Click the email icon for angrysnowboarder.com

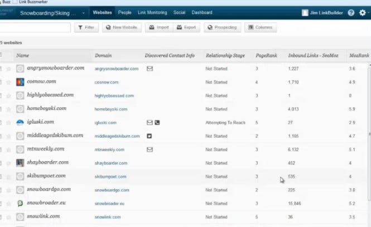pyautogui.click(x=150, y=69)
